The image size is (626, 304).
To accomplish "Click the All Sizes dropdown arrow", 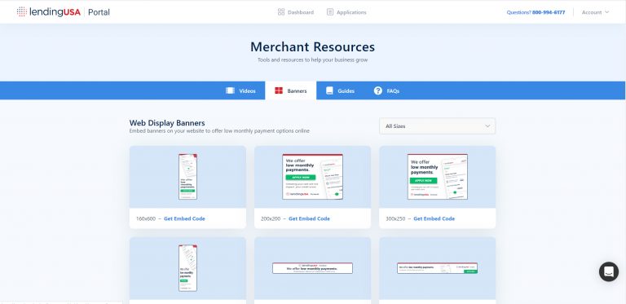I will pyautogui.click(x=487, y=126).
